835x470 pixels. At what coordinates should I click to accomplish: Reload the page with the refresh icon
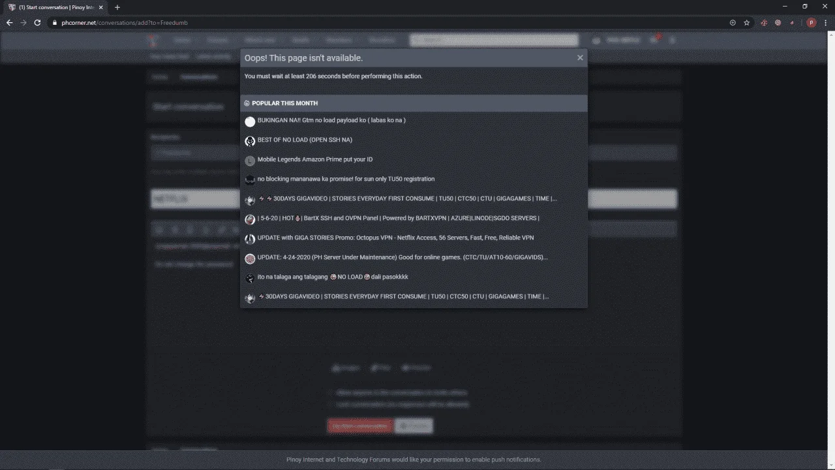(x=37, y=22)
